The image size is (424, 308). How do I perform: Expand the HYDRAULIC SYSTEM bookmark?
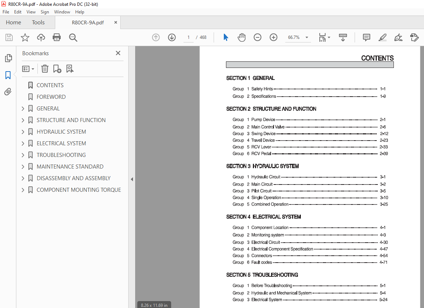[23, 132]
